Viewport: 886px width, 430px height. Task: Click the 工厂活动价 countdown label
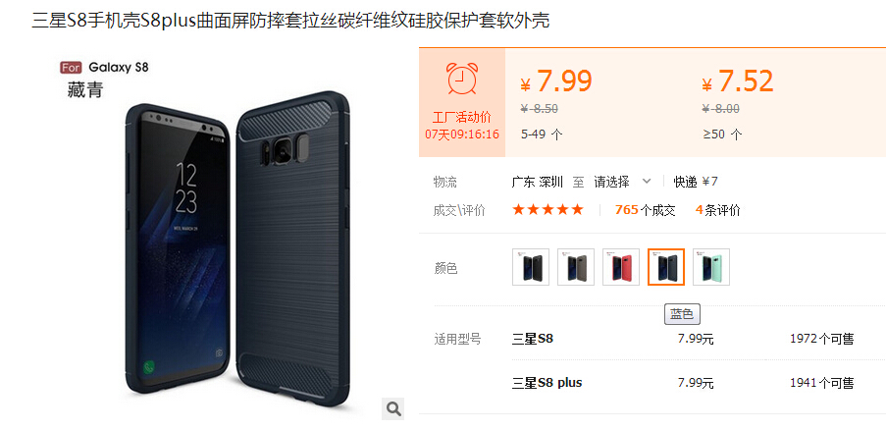click(462, 118)
